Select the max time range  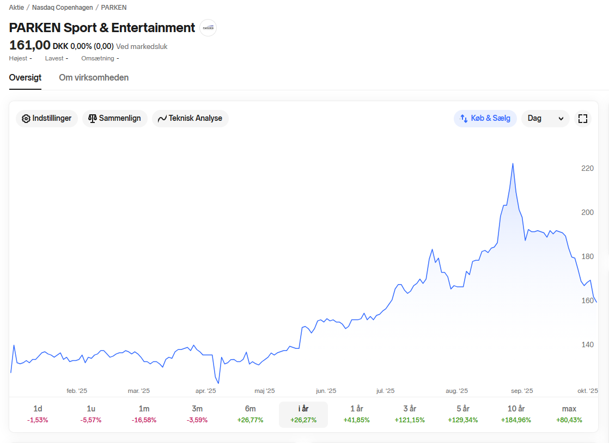569,414
